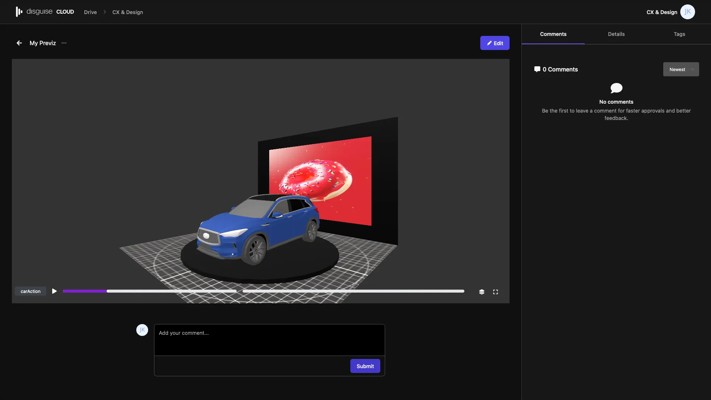Image resolution: width=711 pixels, height=400 pixels.
Task: Open the JK user avatar in the top bar
Action: tap(688, 11)
